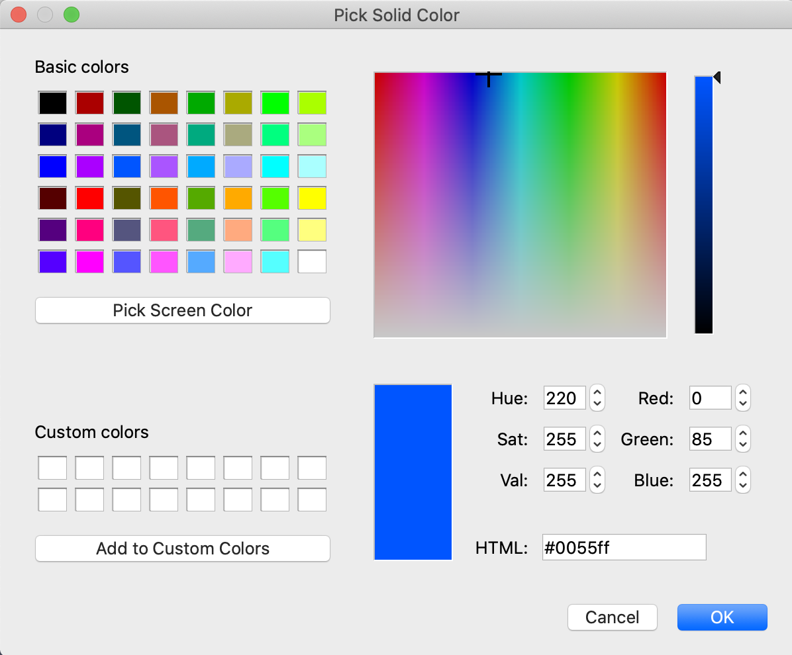Increase the Green value with up arrow

[743, 433]
